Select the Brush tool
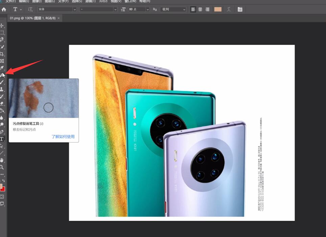 tap(2, 82)
